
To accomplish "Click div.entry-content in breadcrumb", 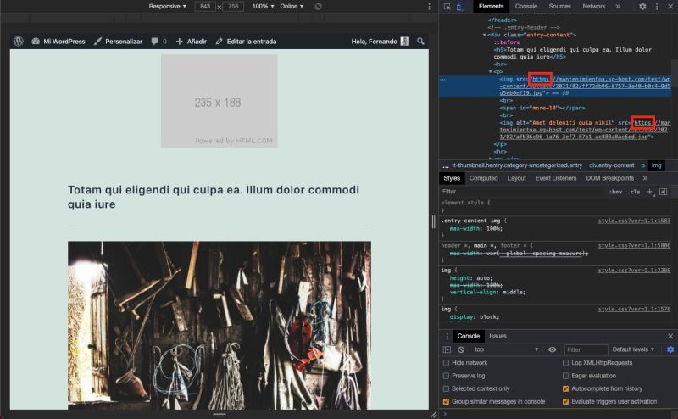I will tap(611, 165).
